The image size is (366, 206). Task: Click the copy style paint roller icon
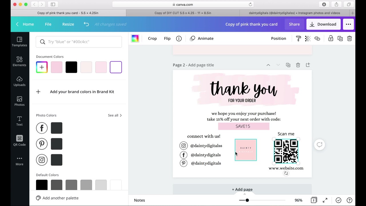click(299, 38)
